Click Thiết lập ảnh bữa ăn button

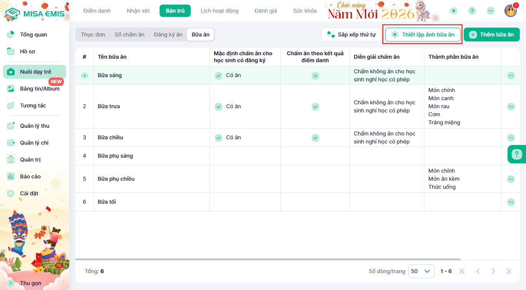point(423,35)
